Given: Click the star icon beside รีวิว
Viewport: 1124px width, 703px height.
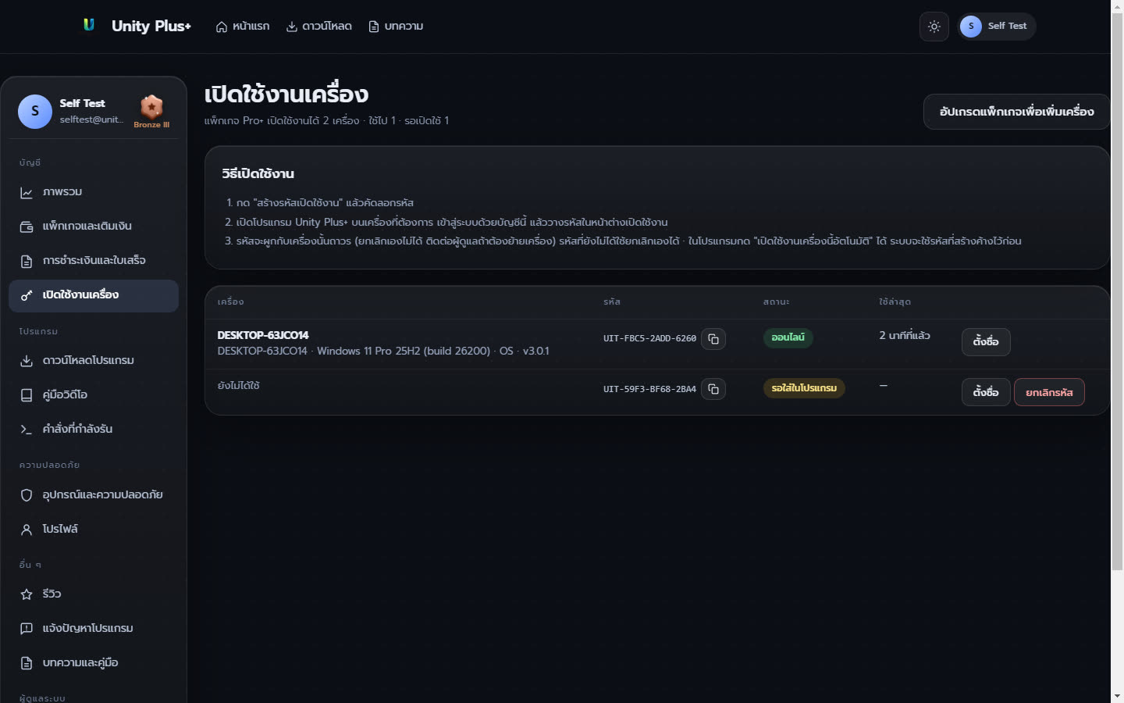Looking at the screenshot, I should pyautogui.click(x=27, y=594).
